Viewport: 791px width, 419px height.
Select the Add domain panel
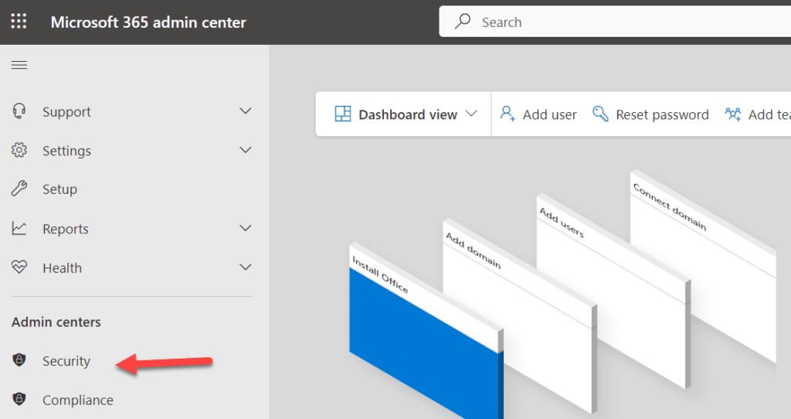point(520,315)
